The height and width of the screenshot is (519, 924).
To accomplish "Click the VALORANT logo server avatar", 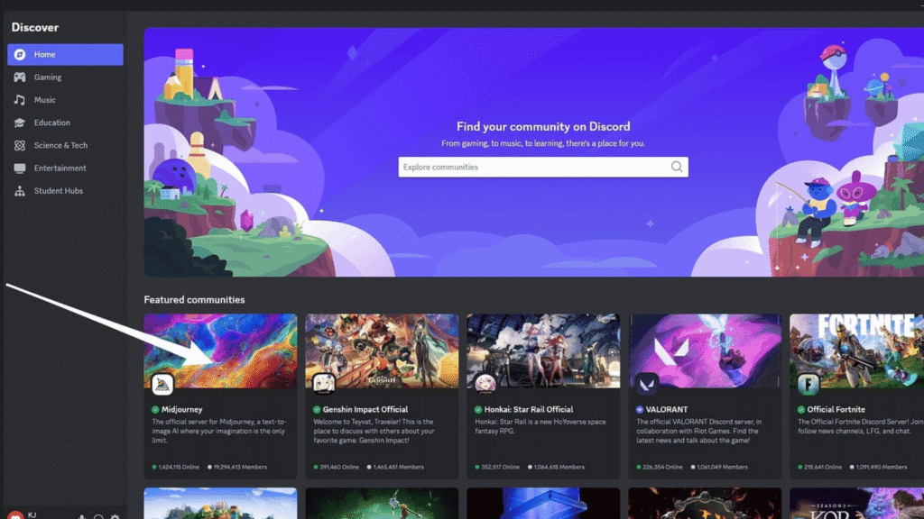I will [646, 384].
